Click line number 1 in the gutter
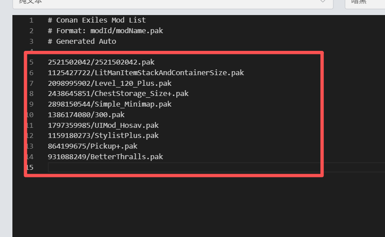Viewport: 385px width, 237px height. 31,20
